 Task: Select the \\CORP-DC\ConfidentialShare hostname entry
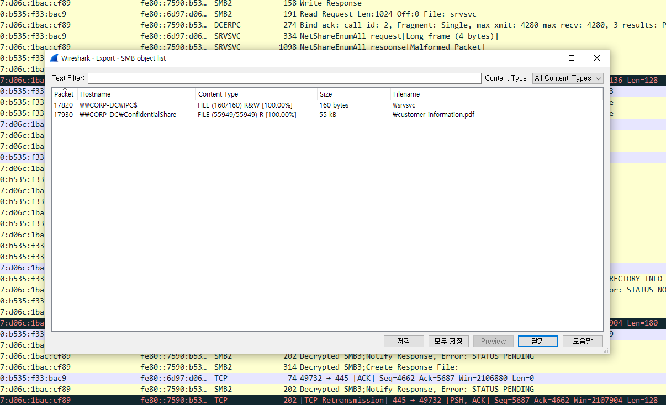point(128,115)
